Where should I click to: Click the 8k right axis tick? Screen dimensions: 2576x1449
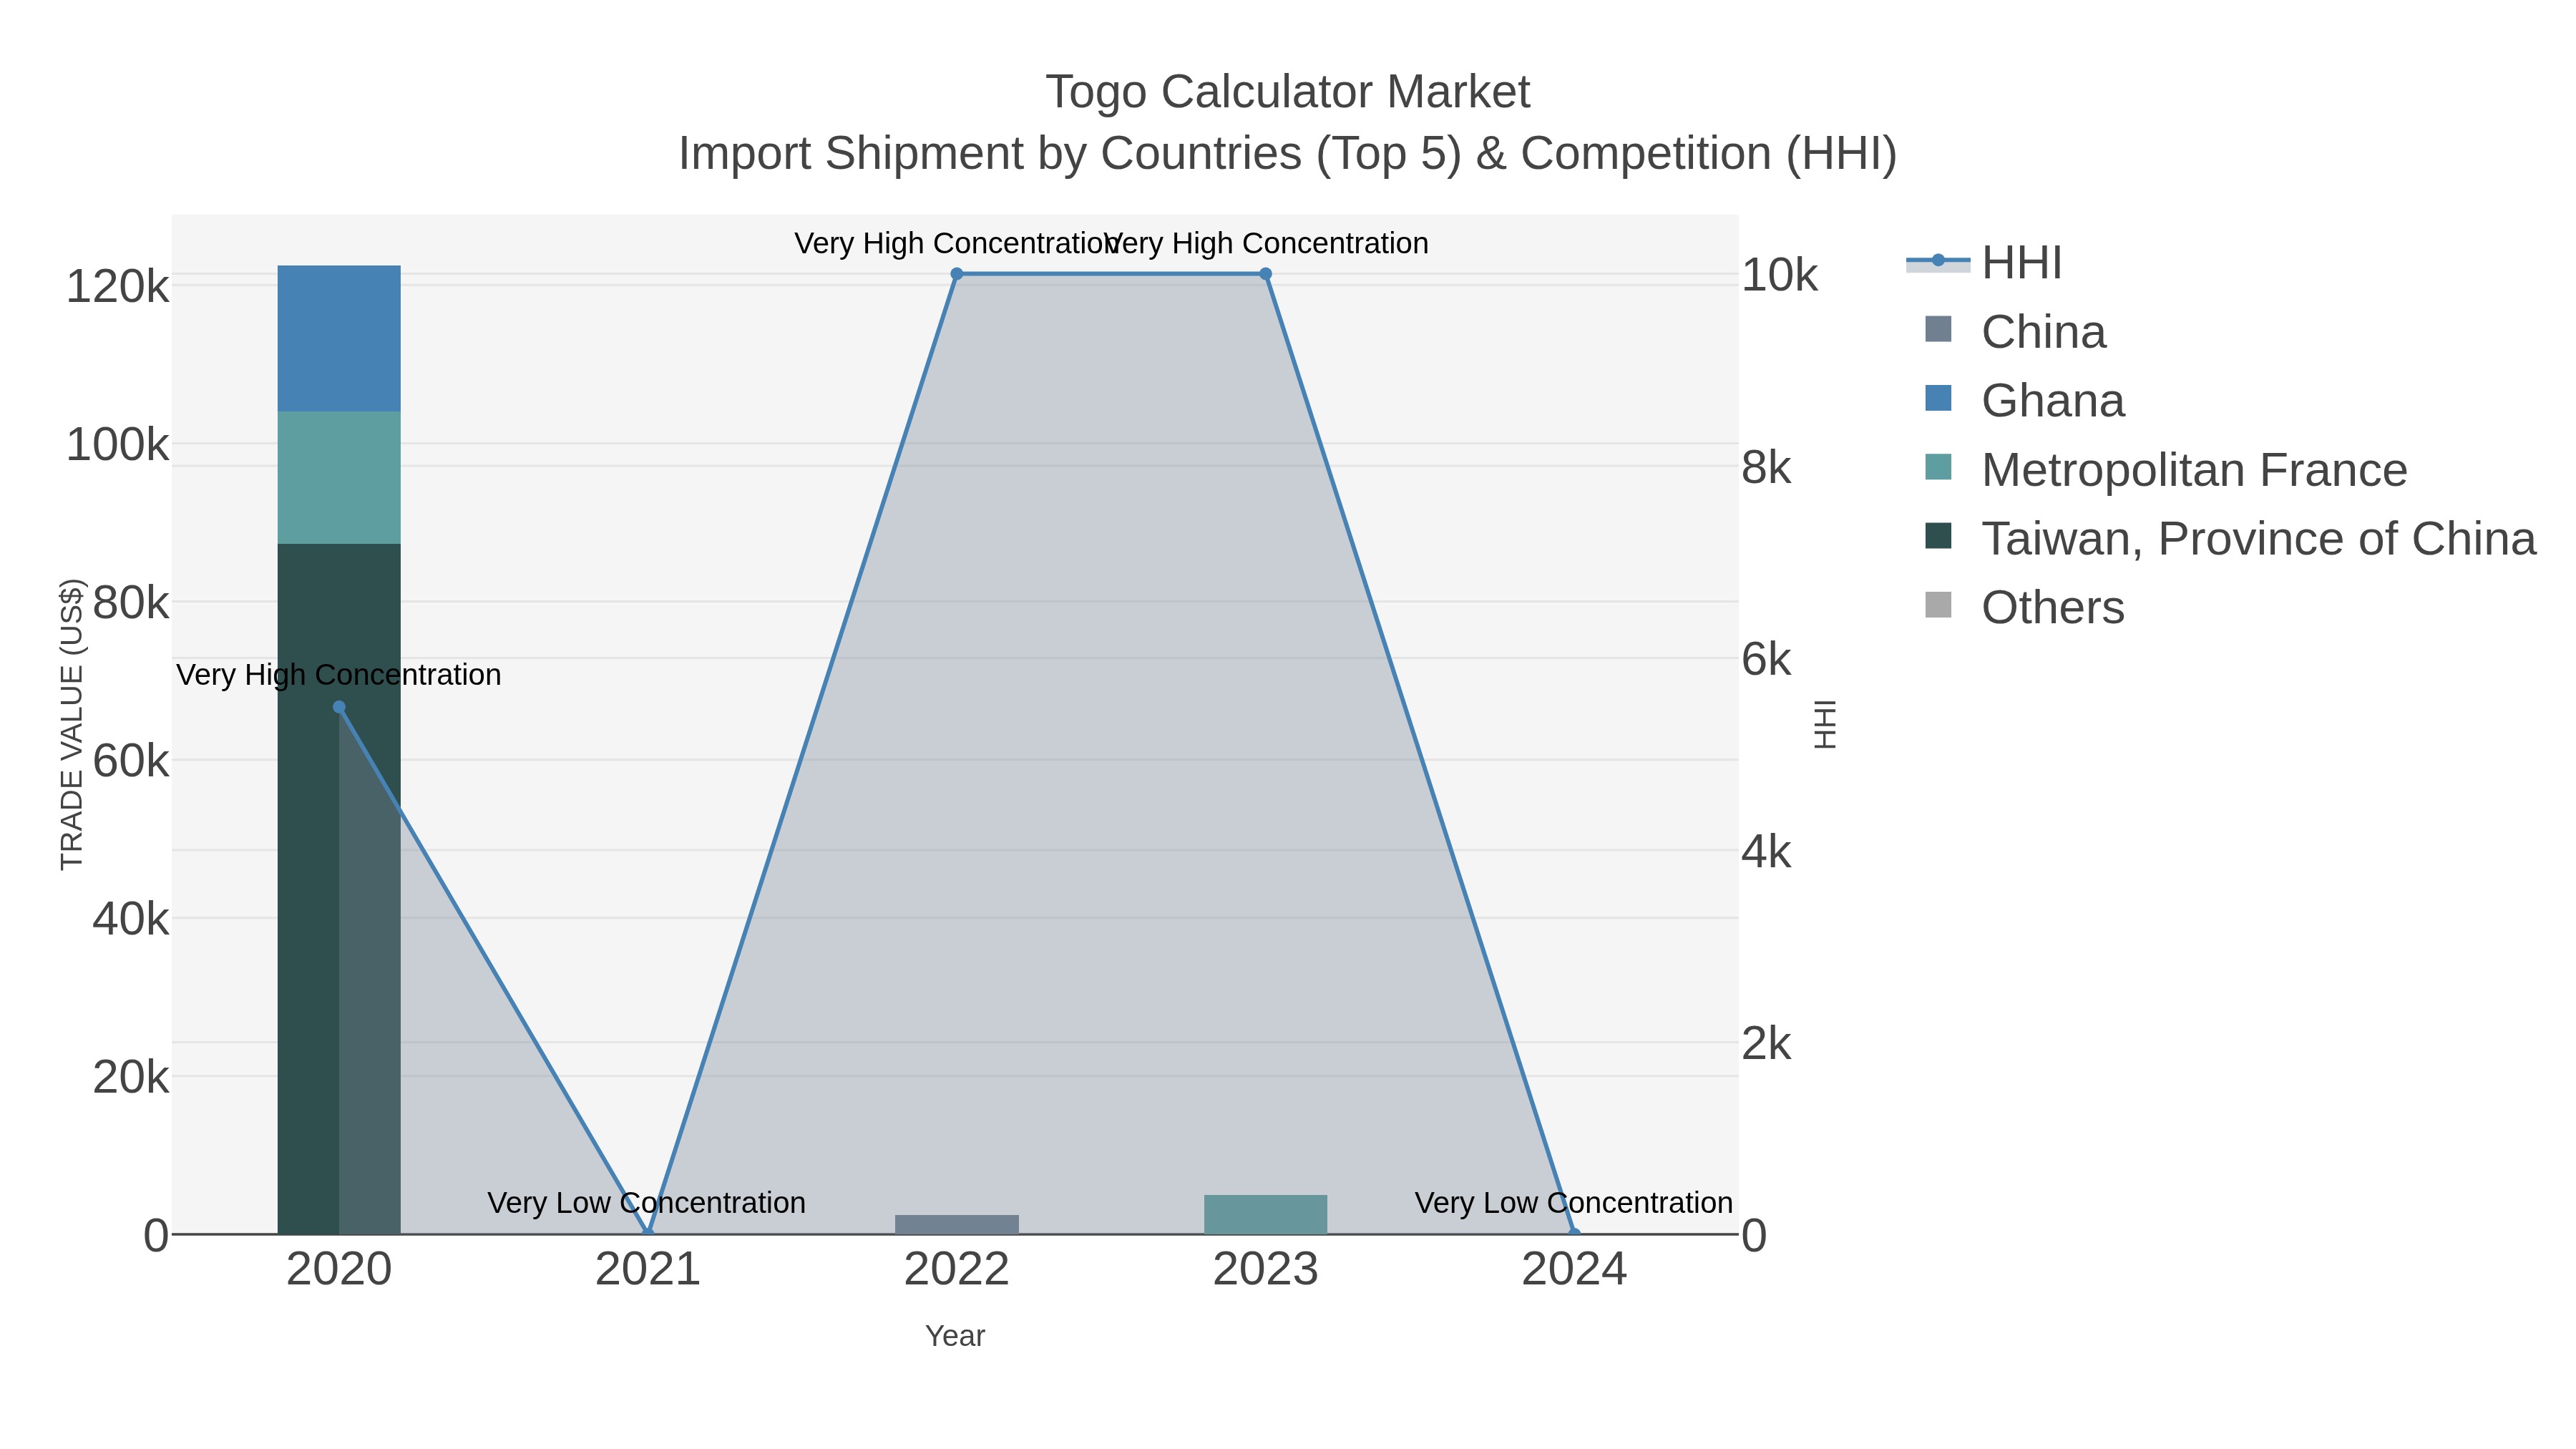[x=1766, y=467]
